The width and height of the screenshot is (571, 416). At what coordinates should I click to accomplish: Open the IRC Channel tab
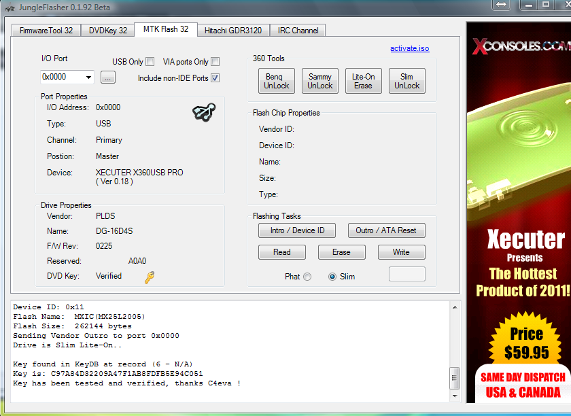click(298, 31)
